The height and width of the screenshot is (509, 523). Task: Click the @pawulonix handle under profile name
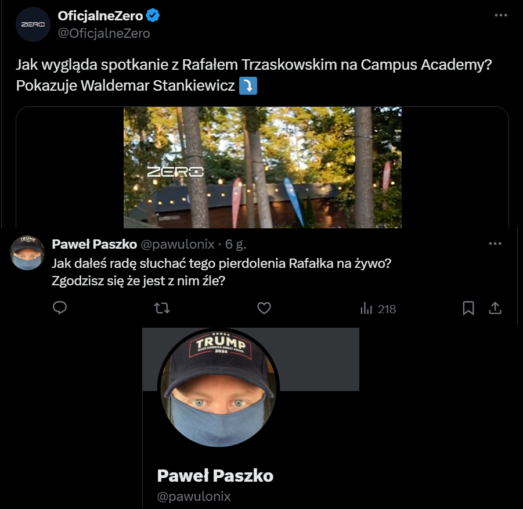194,496
